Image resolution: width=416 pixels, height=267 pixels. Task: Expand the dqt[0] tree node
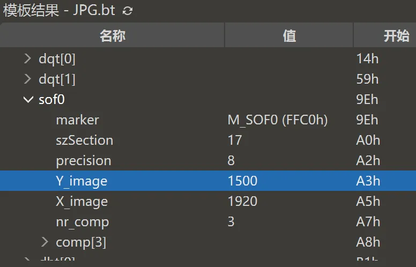[28, 59]
